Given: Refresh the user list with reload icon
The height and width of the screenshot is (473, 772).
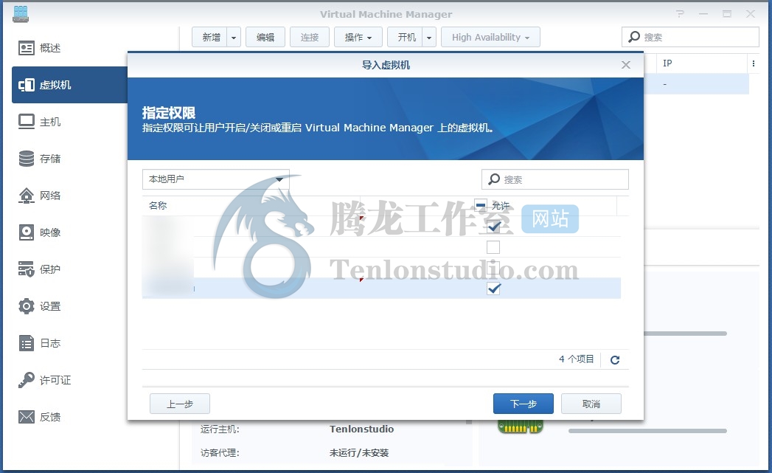Looking at the screenshot, I should (615, 359).
